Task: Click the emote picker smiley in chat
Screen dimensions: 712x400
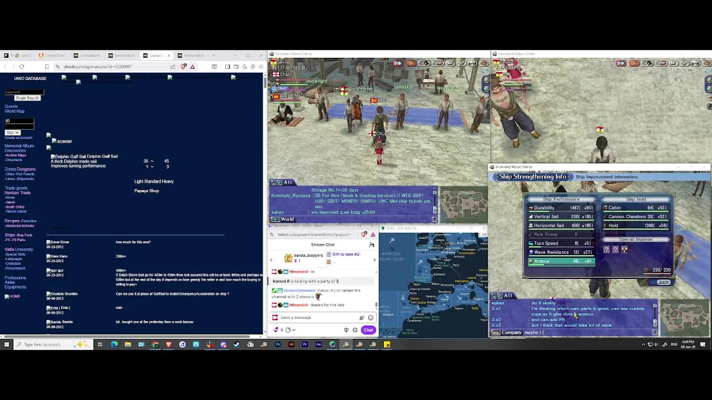Action: [x=370, y=318]
